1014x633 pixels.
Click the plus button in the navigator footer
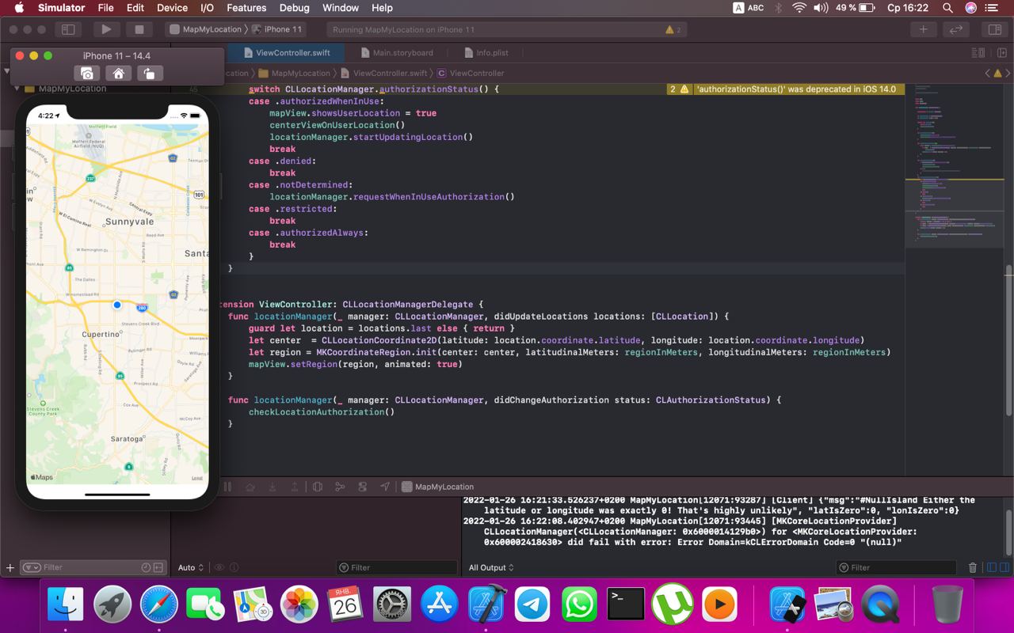pos(10,567)
